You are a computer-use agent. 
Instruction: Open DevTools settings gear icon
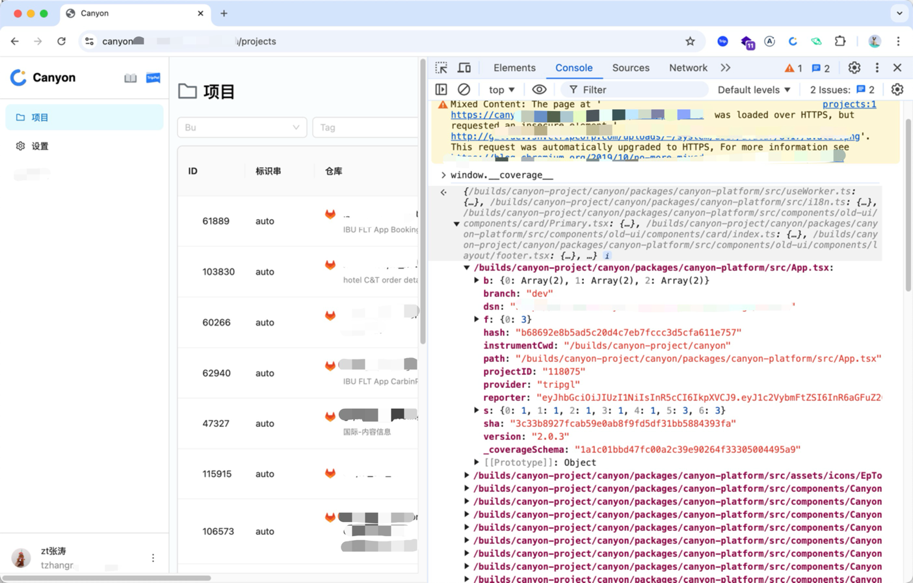[854, 68]
